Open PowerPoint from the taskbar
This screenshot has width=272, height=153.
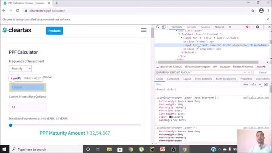tap(163, 149)
